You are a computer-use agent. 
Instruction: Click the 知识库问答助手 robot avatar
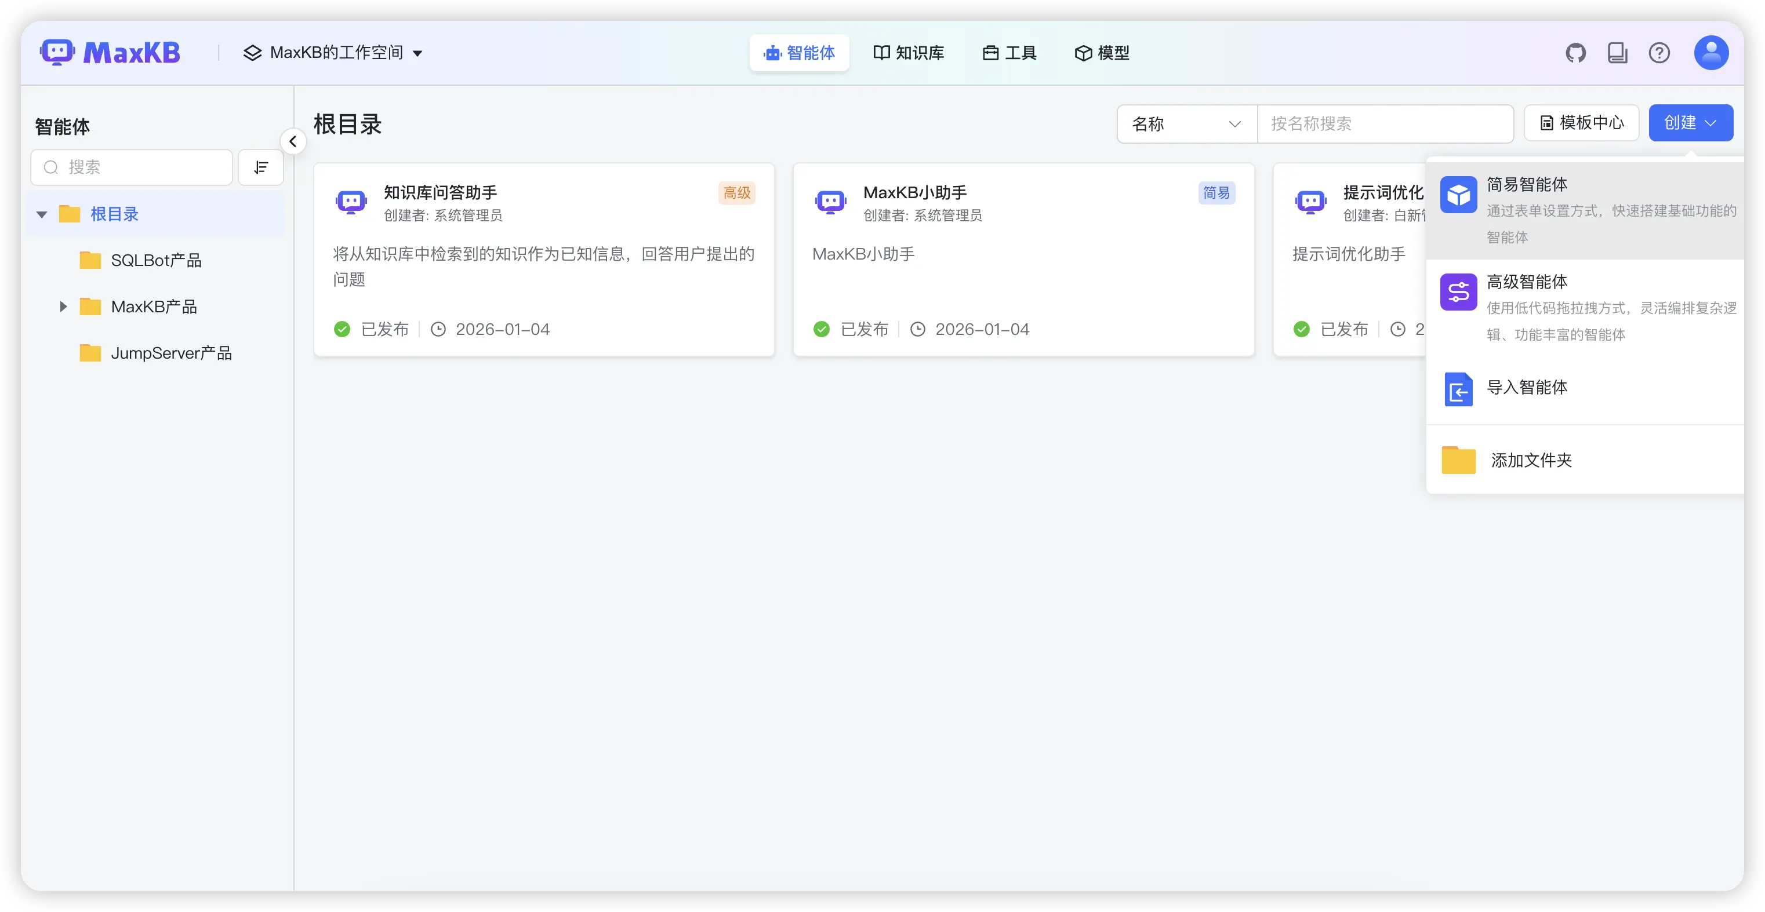tap(350, 201)
